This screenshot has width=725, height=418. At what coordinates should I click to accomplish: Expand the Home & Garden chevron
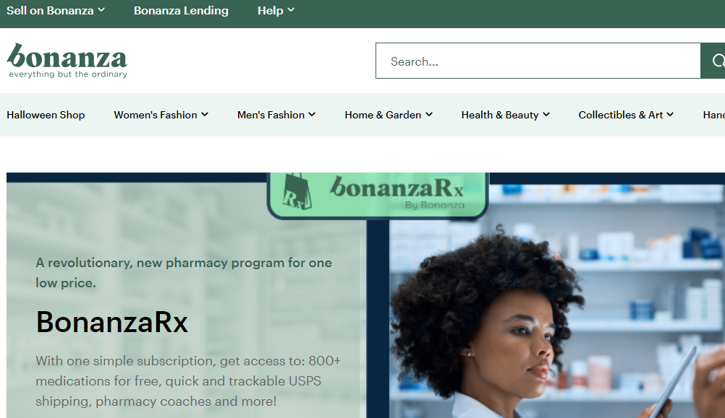click(428, 114)
